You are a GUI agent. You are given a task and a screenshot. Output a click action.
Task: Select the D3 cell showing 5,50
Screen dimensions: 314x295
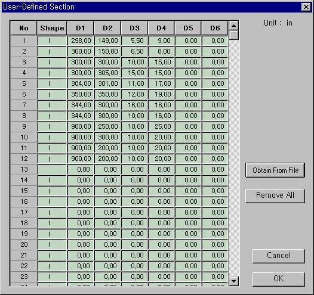coord(134,41)
